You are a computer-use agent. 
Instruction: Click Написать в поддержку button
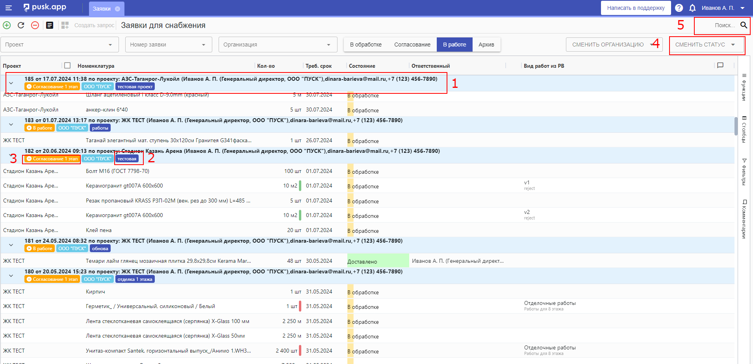pos(636,8)
